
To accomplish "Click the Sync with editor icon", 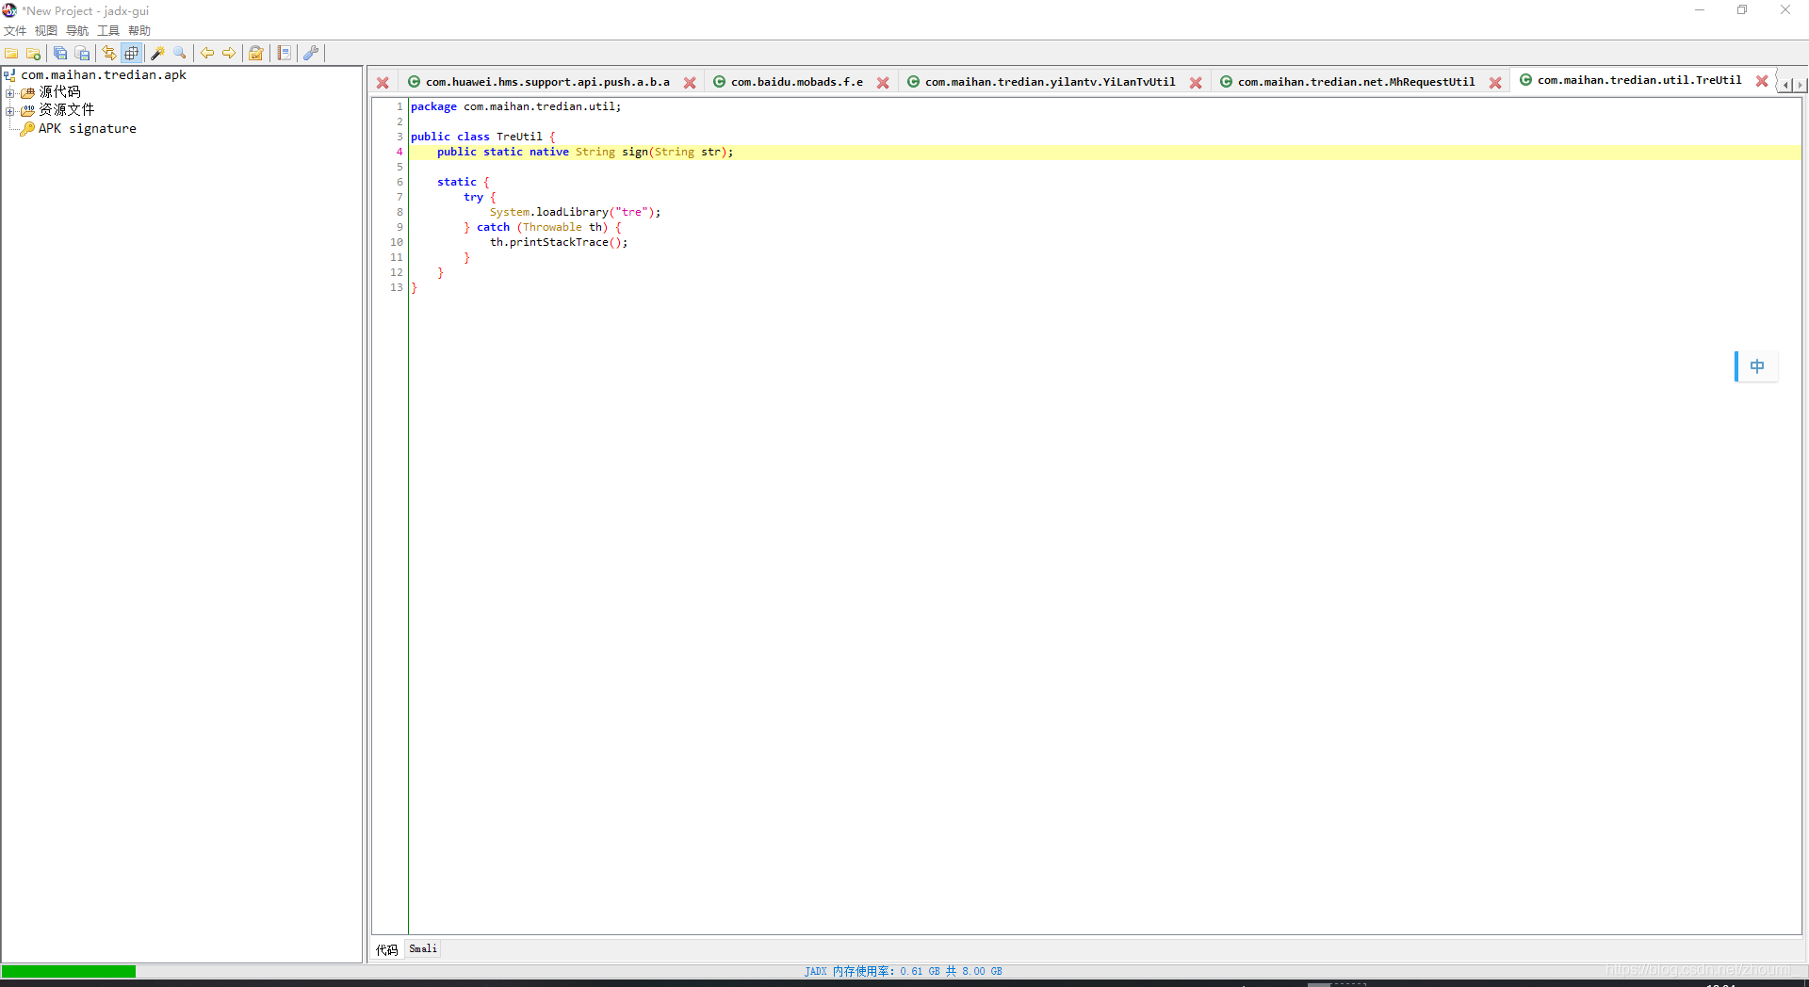I will coord(109,54).
